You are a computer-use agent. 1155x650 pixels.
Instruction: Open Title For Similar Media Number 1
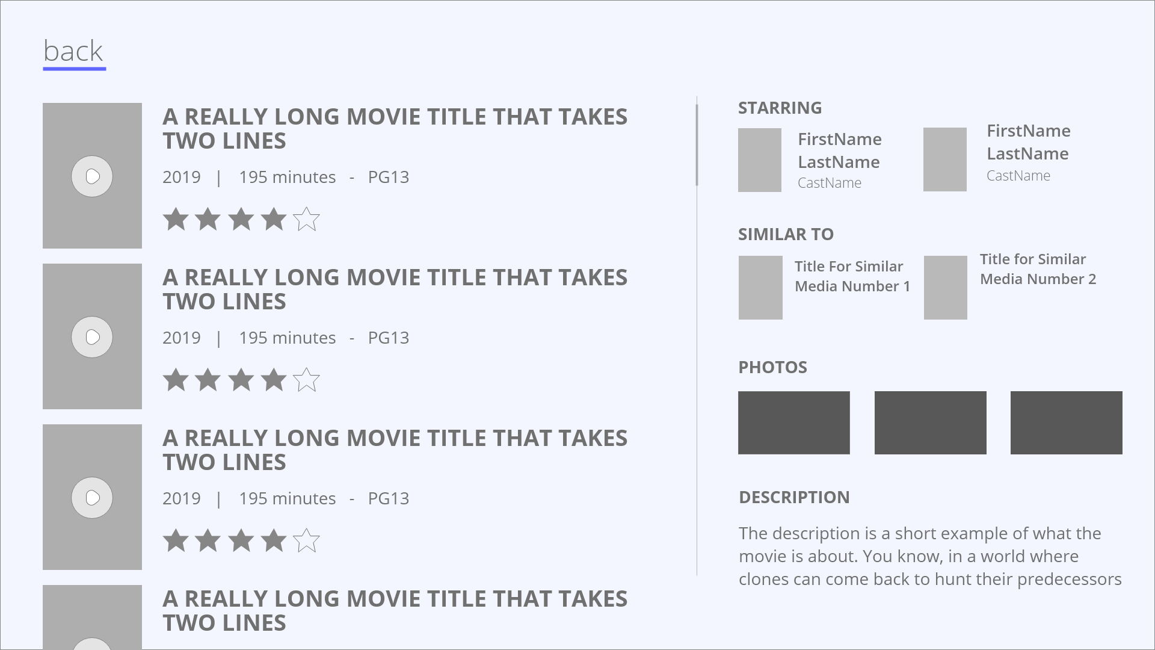tap(852, 276)
